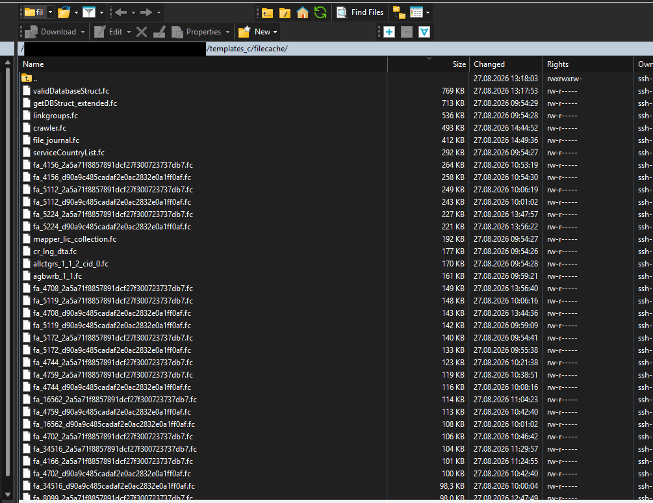
Task: Select file crawler.fc
Action: click(x=49, y=128)
